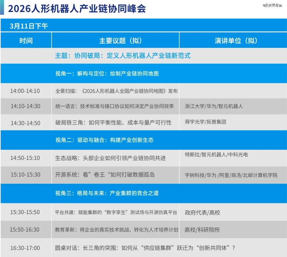Click section header 视角三：格局与未来
Image resolution: width=287 pixels, height=257 pixels.
[x=107, y=193]
